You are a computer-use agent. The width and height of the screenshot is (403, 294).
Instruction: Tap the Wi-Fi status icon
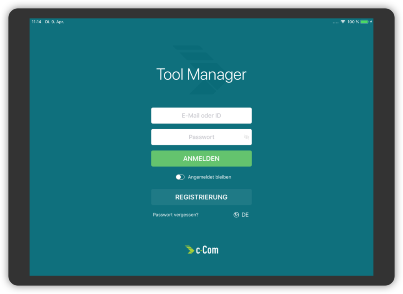(x=343, y=22)
